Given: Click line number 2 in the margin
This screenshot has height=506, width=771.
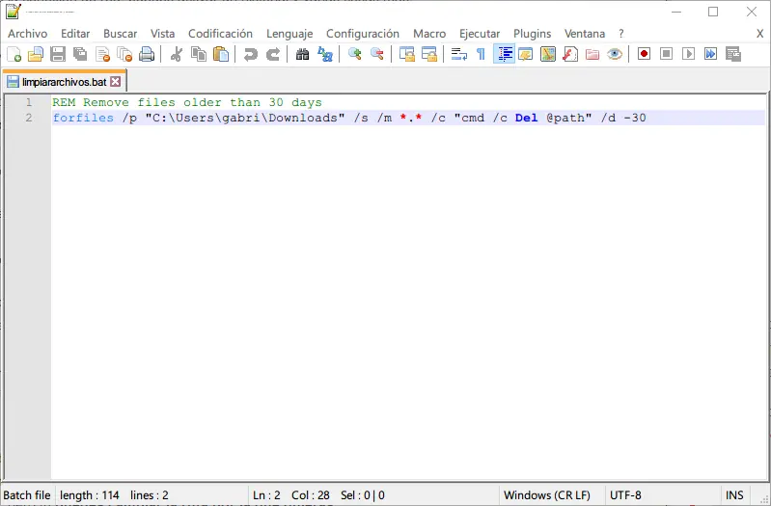Looking at the screenshot, I should 29,118.
